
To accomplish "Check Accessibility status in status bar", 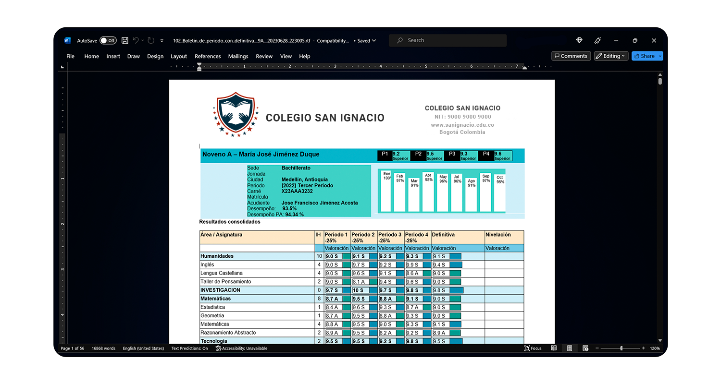I will coord(241,348).
